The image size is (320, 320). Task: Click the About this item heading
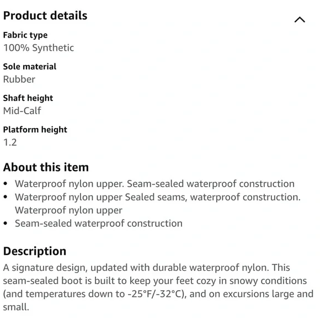click(x=46, y=167)
